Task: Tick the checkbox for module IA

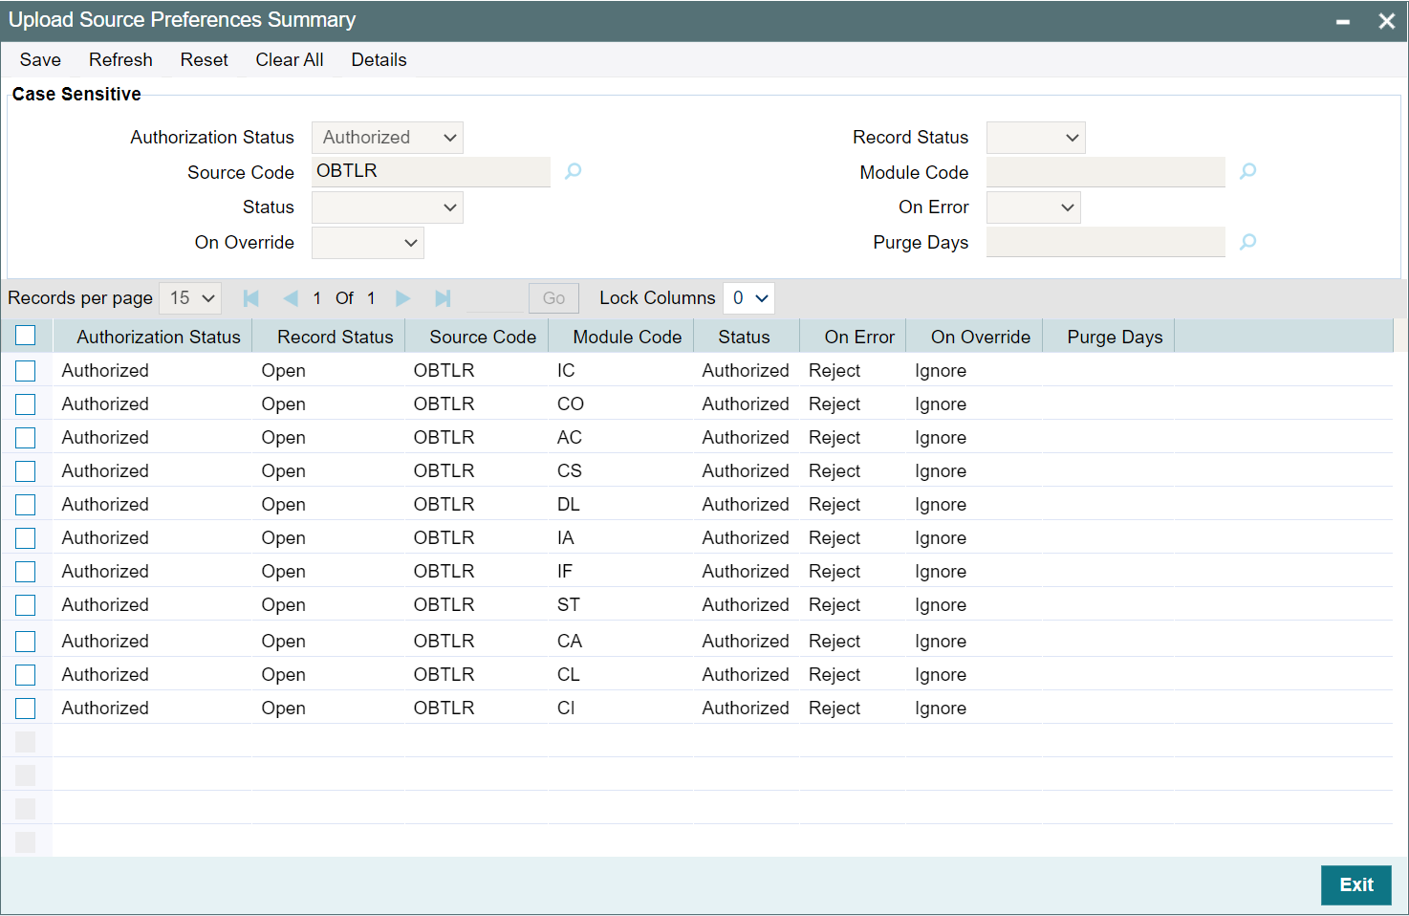Action: (x=26, y=538)
